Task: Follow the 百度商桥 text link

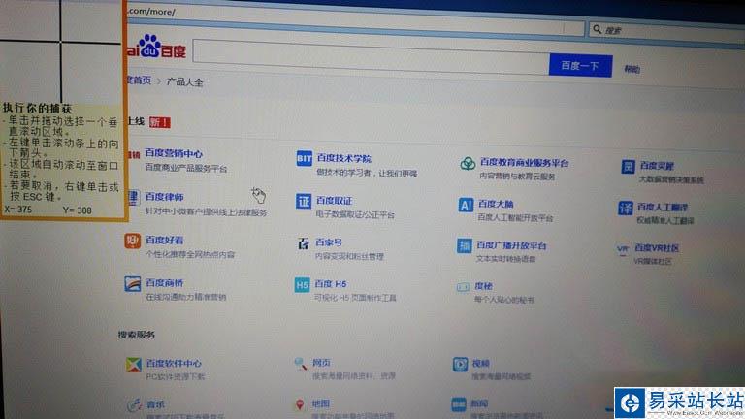Action: point(164,283)
